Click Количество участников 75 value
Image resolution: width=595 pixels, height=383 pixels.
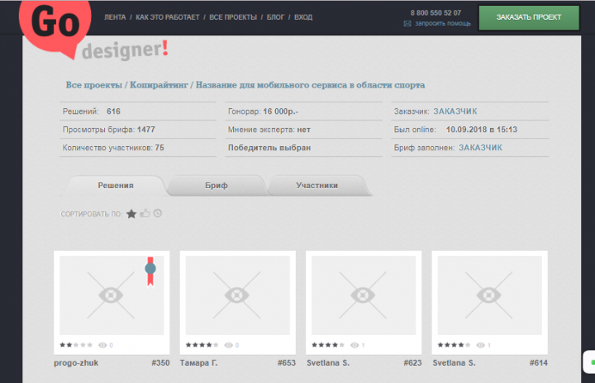pyautogui.click(x=159, y=148)
